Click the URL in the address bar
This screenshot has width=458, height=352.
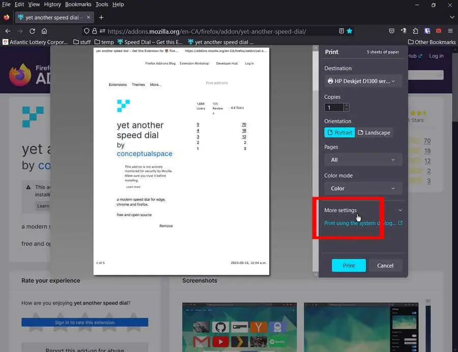[207, 32]
